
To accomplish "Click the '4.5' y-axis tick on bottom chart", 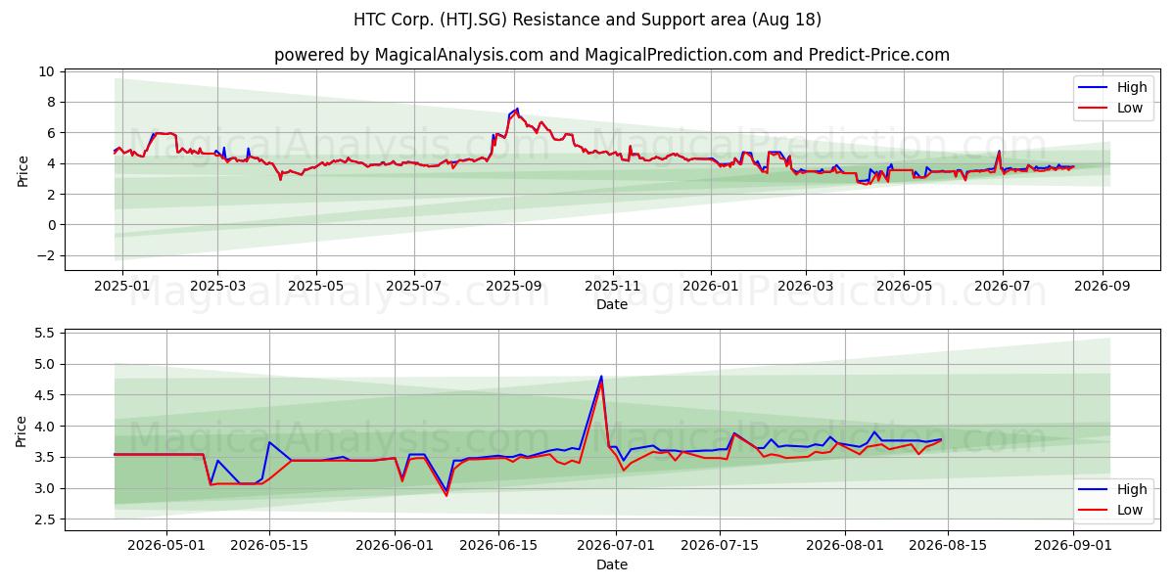I will point(44,396).
